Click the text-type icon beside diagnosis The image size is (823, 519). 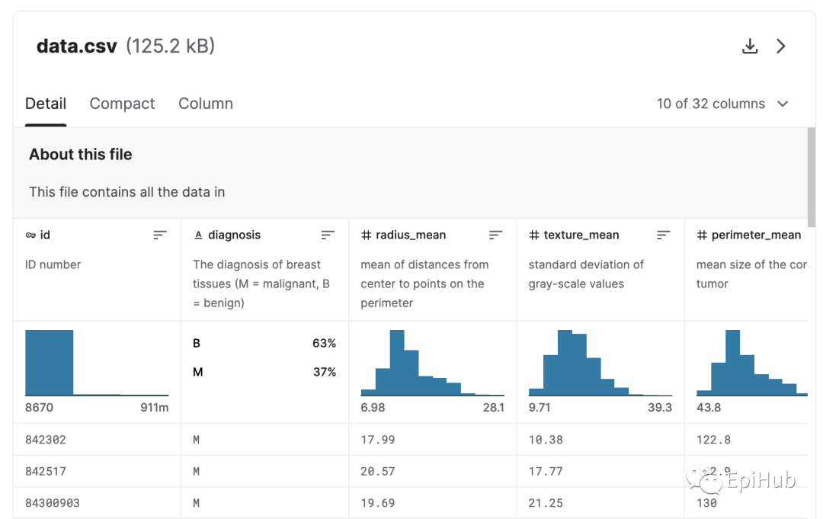pyautogui.click(x=198, y=235)
